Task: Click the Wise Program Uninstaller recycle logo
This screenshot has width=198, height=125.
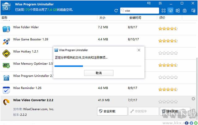Action: coord(6,7)
